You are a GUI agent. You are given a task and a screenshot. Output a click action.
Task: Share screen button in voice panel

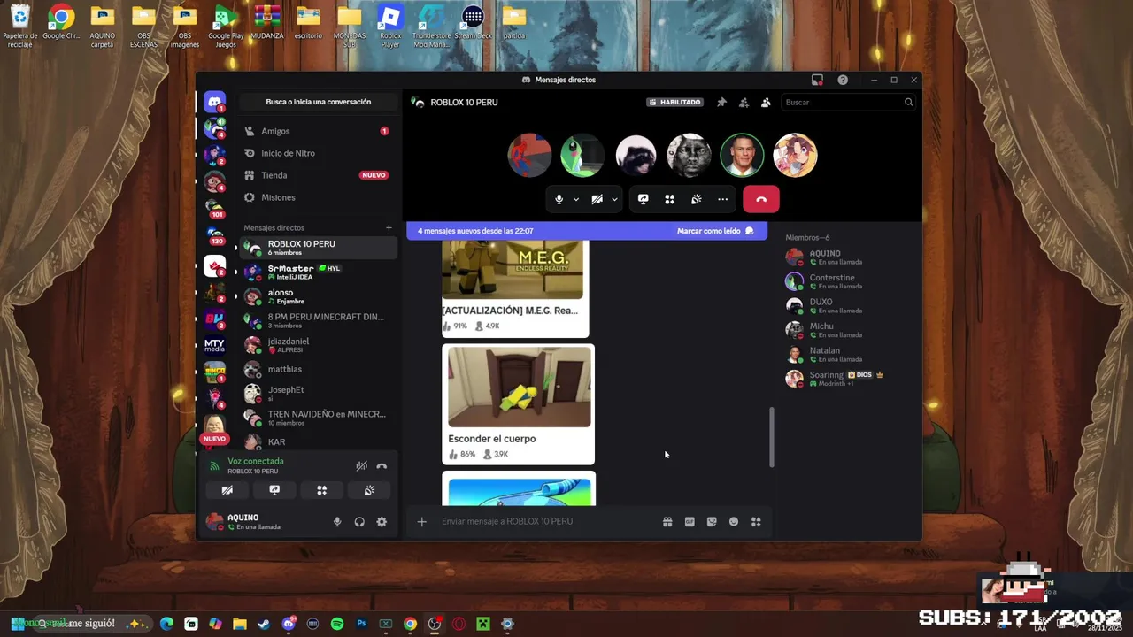pos(274,490)
